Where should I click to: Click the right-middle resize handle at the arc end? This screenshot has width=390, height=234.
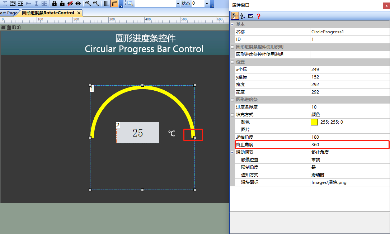195,137
